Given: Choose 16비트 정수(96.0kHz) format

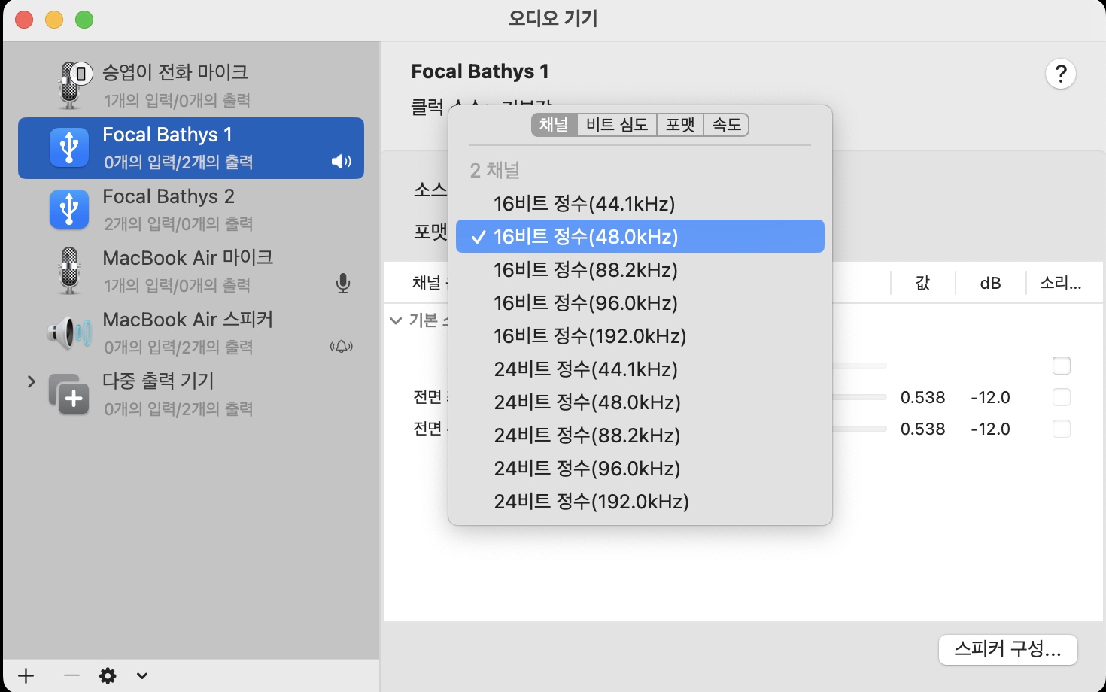Looking at the screenshot, I should point(640,302).
